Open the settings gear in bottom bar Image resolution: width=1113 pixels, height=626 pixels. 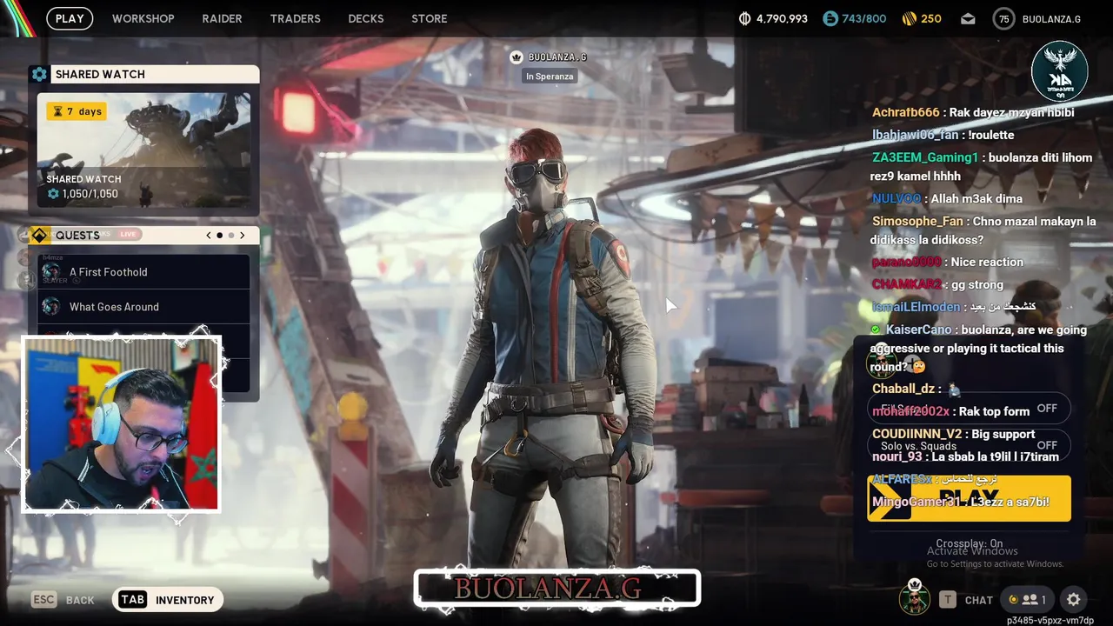tap(1074, 600)
